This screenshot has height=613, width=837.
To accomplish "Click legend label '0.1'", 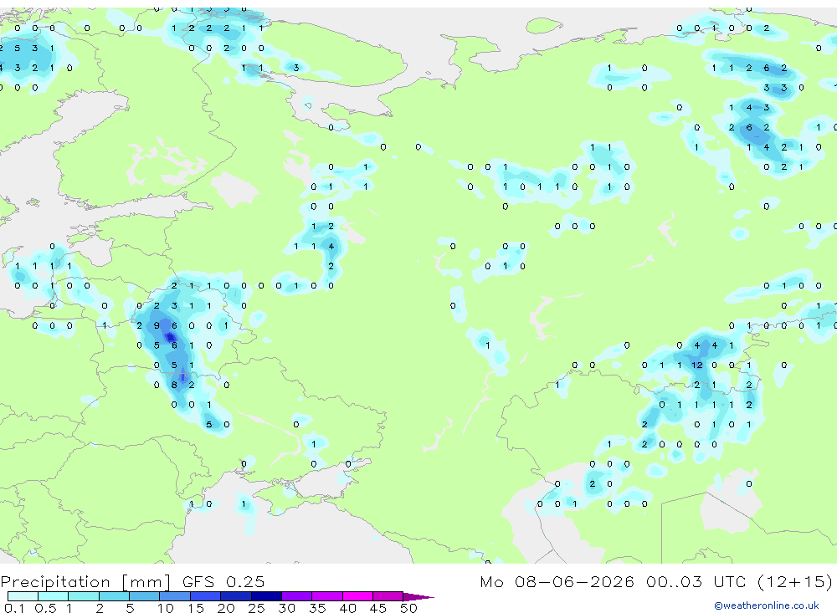I will point(13,608).
